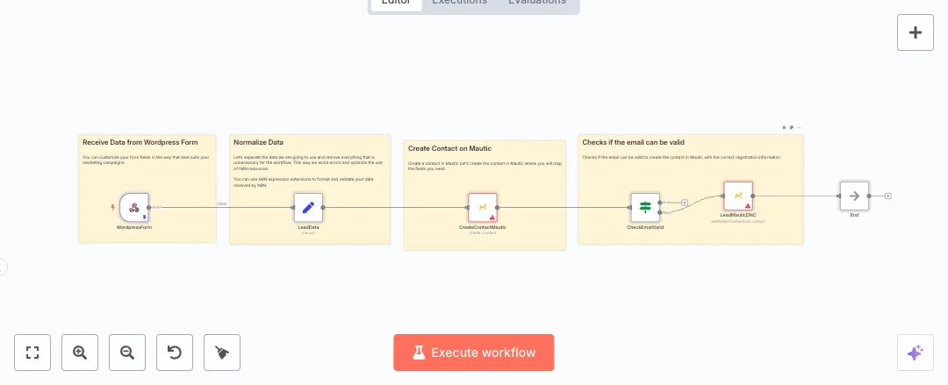Click the Execute workflow button
The width and height of the screenshot is (948, 385).
[x=474, y=353]
